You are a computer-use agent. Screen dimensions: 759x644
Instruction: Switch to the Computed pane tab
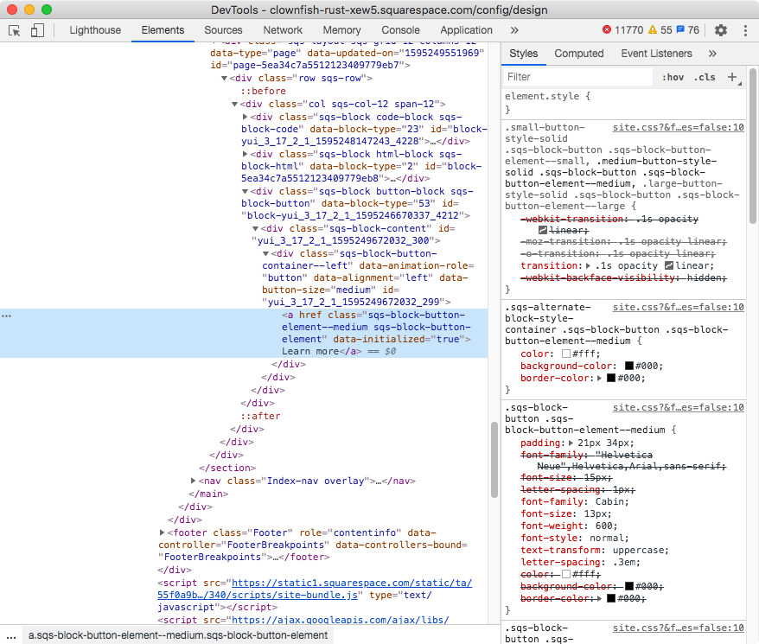(x=579, y=54)
